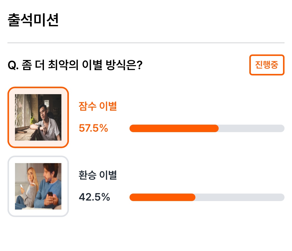Click the divider line under 출석미션
This screenshot has width=292, height=251.
pyautogui.click(x=146, y=43)
